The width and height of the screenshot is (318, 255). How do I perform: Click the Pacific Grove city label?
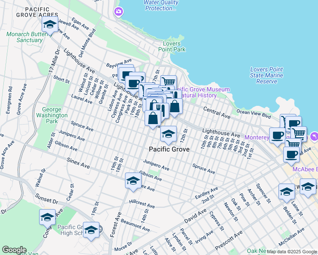[169, 150]
